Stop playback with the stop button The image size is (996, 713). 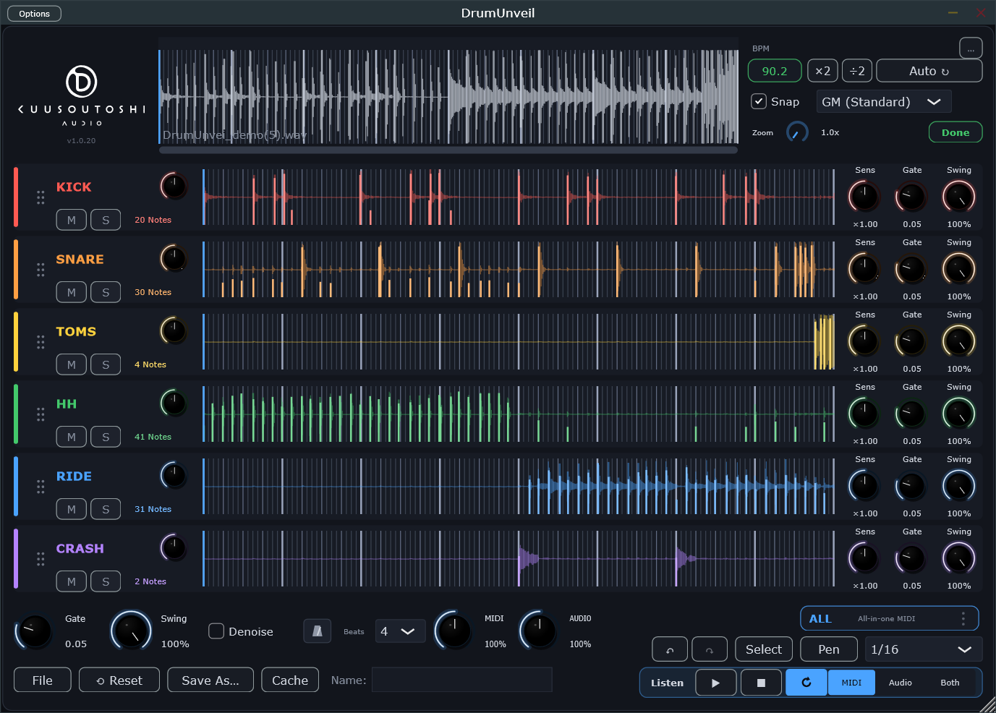pos(761,683)
